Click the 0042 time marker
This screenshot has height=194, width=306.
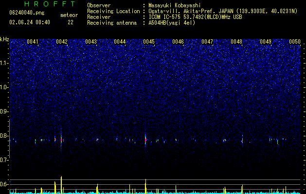[62, 42]
